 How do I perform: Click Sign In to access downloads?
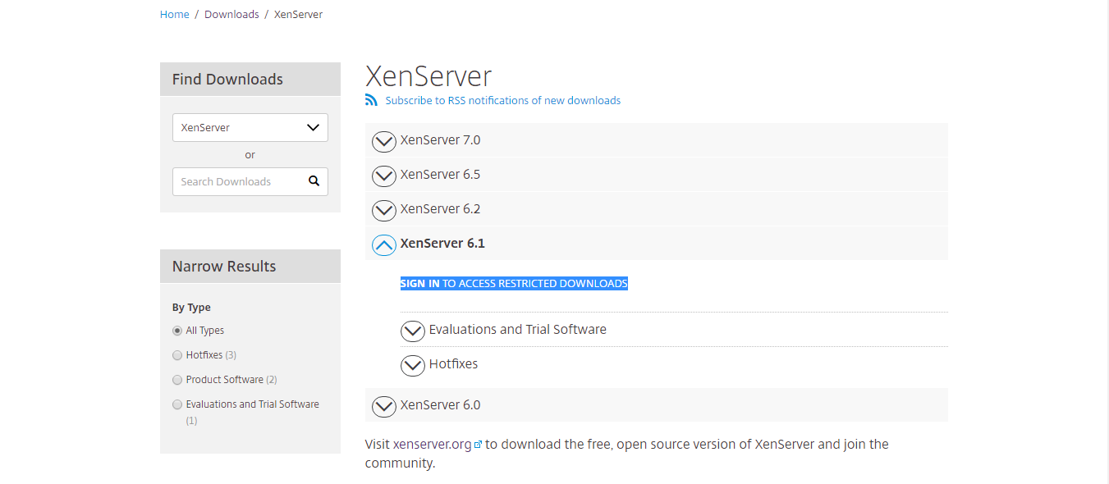(419, 283)
